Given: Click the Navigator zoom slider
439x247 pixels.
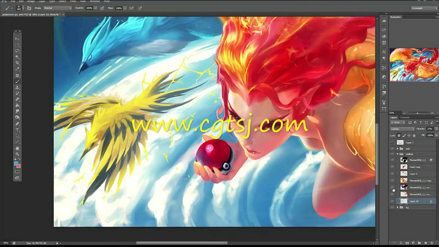Looking at the screenshot, I should pyautogui.click(x=418, y=113).
